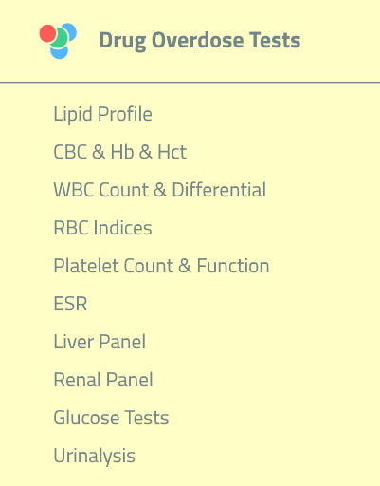This screenshot has height=486, width=380.
Task: Click the divider line under the heading
Action: click(190, 83)
